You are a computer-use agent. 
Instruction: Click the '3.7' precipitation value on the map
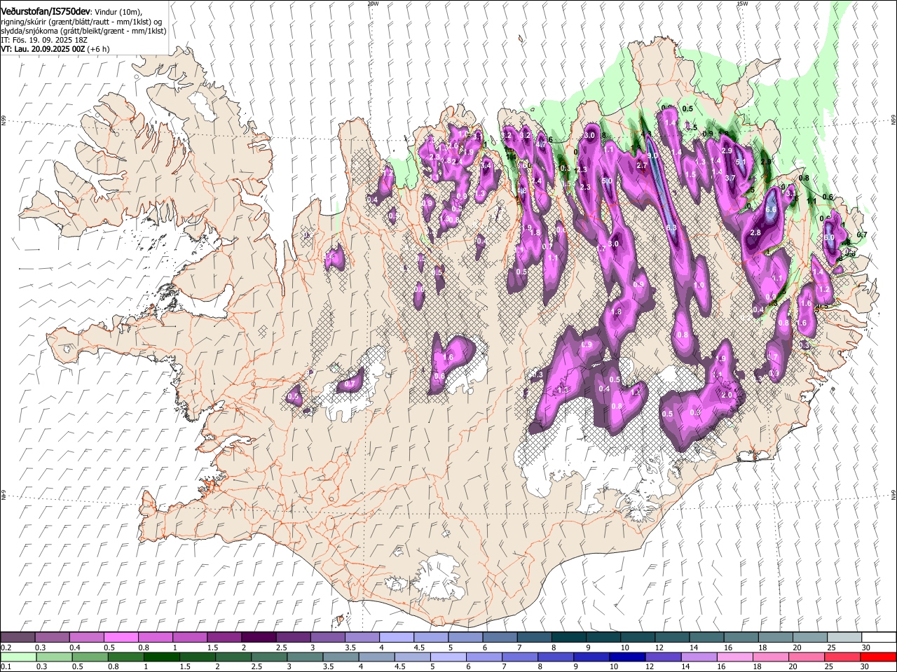click(730, 178)
